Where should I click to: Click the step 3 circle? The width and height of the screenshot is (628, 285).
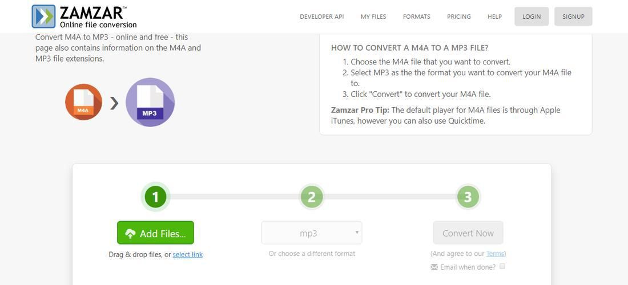468,197
